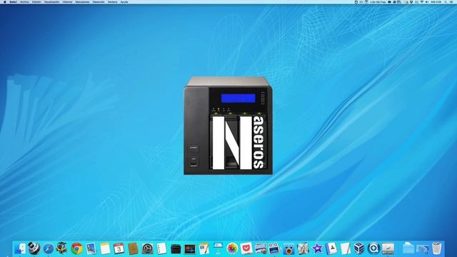Open Reminders checklist app in dock
Image resolution: width=457 pixels, height=257 pixels.
pyautogui.click(x=161, y=248)
